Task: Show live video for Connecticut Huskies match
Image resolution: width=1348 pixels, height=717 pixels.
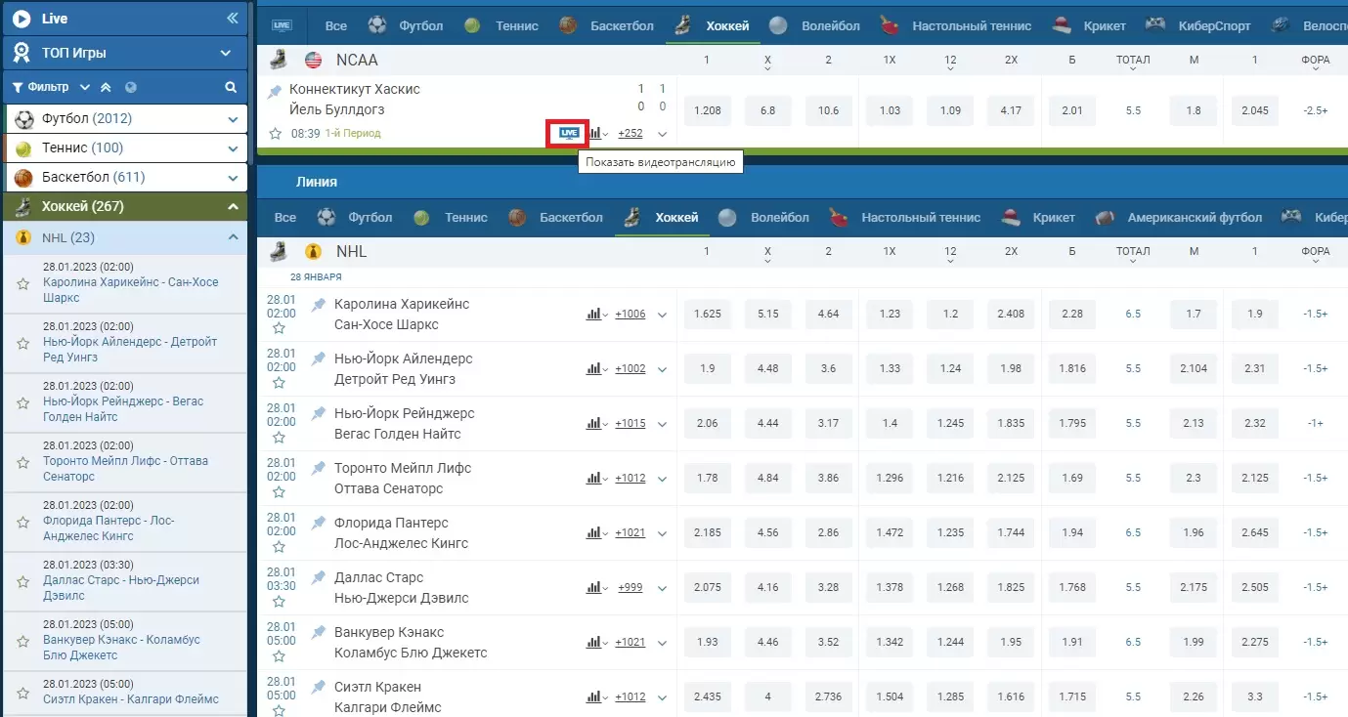Action: [x=569, y=133]
